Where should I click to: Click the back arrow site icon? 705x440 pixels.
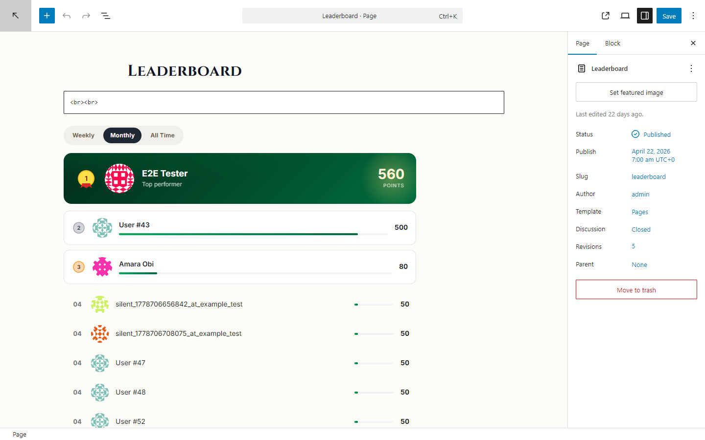(x=16, y=16)
